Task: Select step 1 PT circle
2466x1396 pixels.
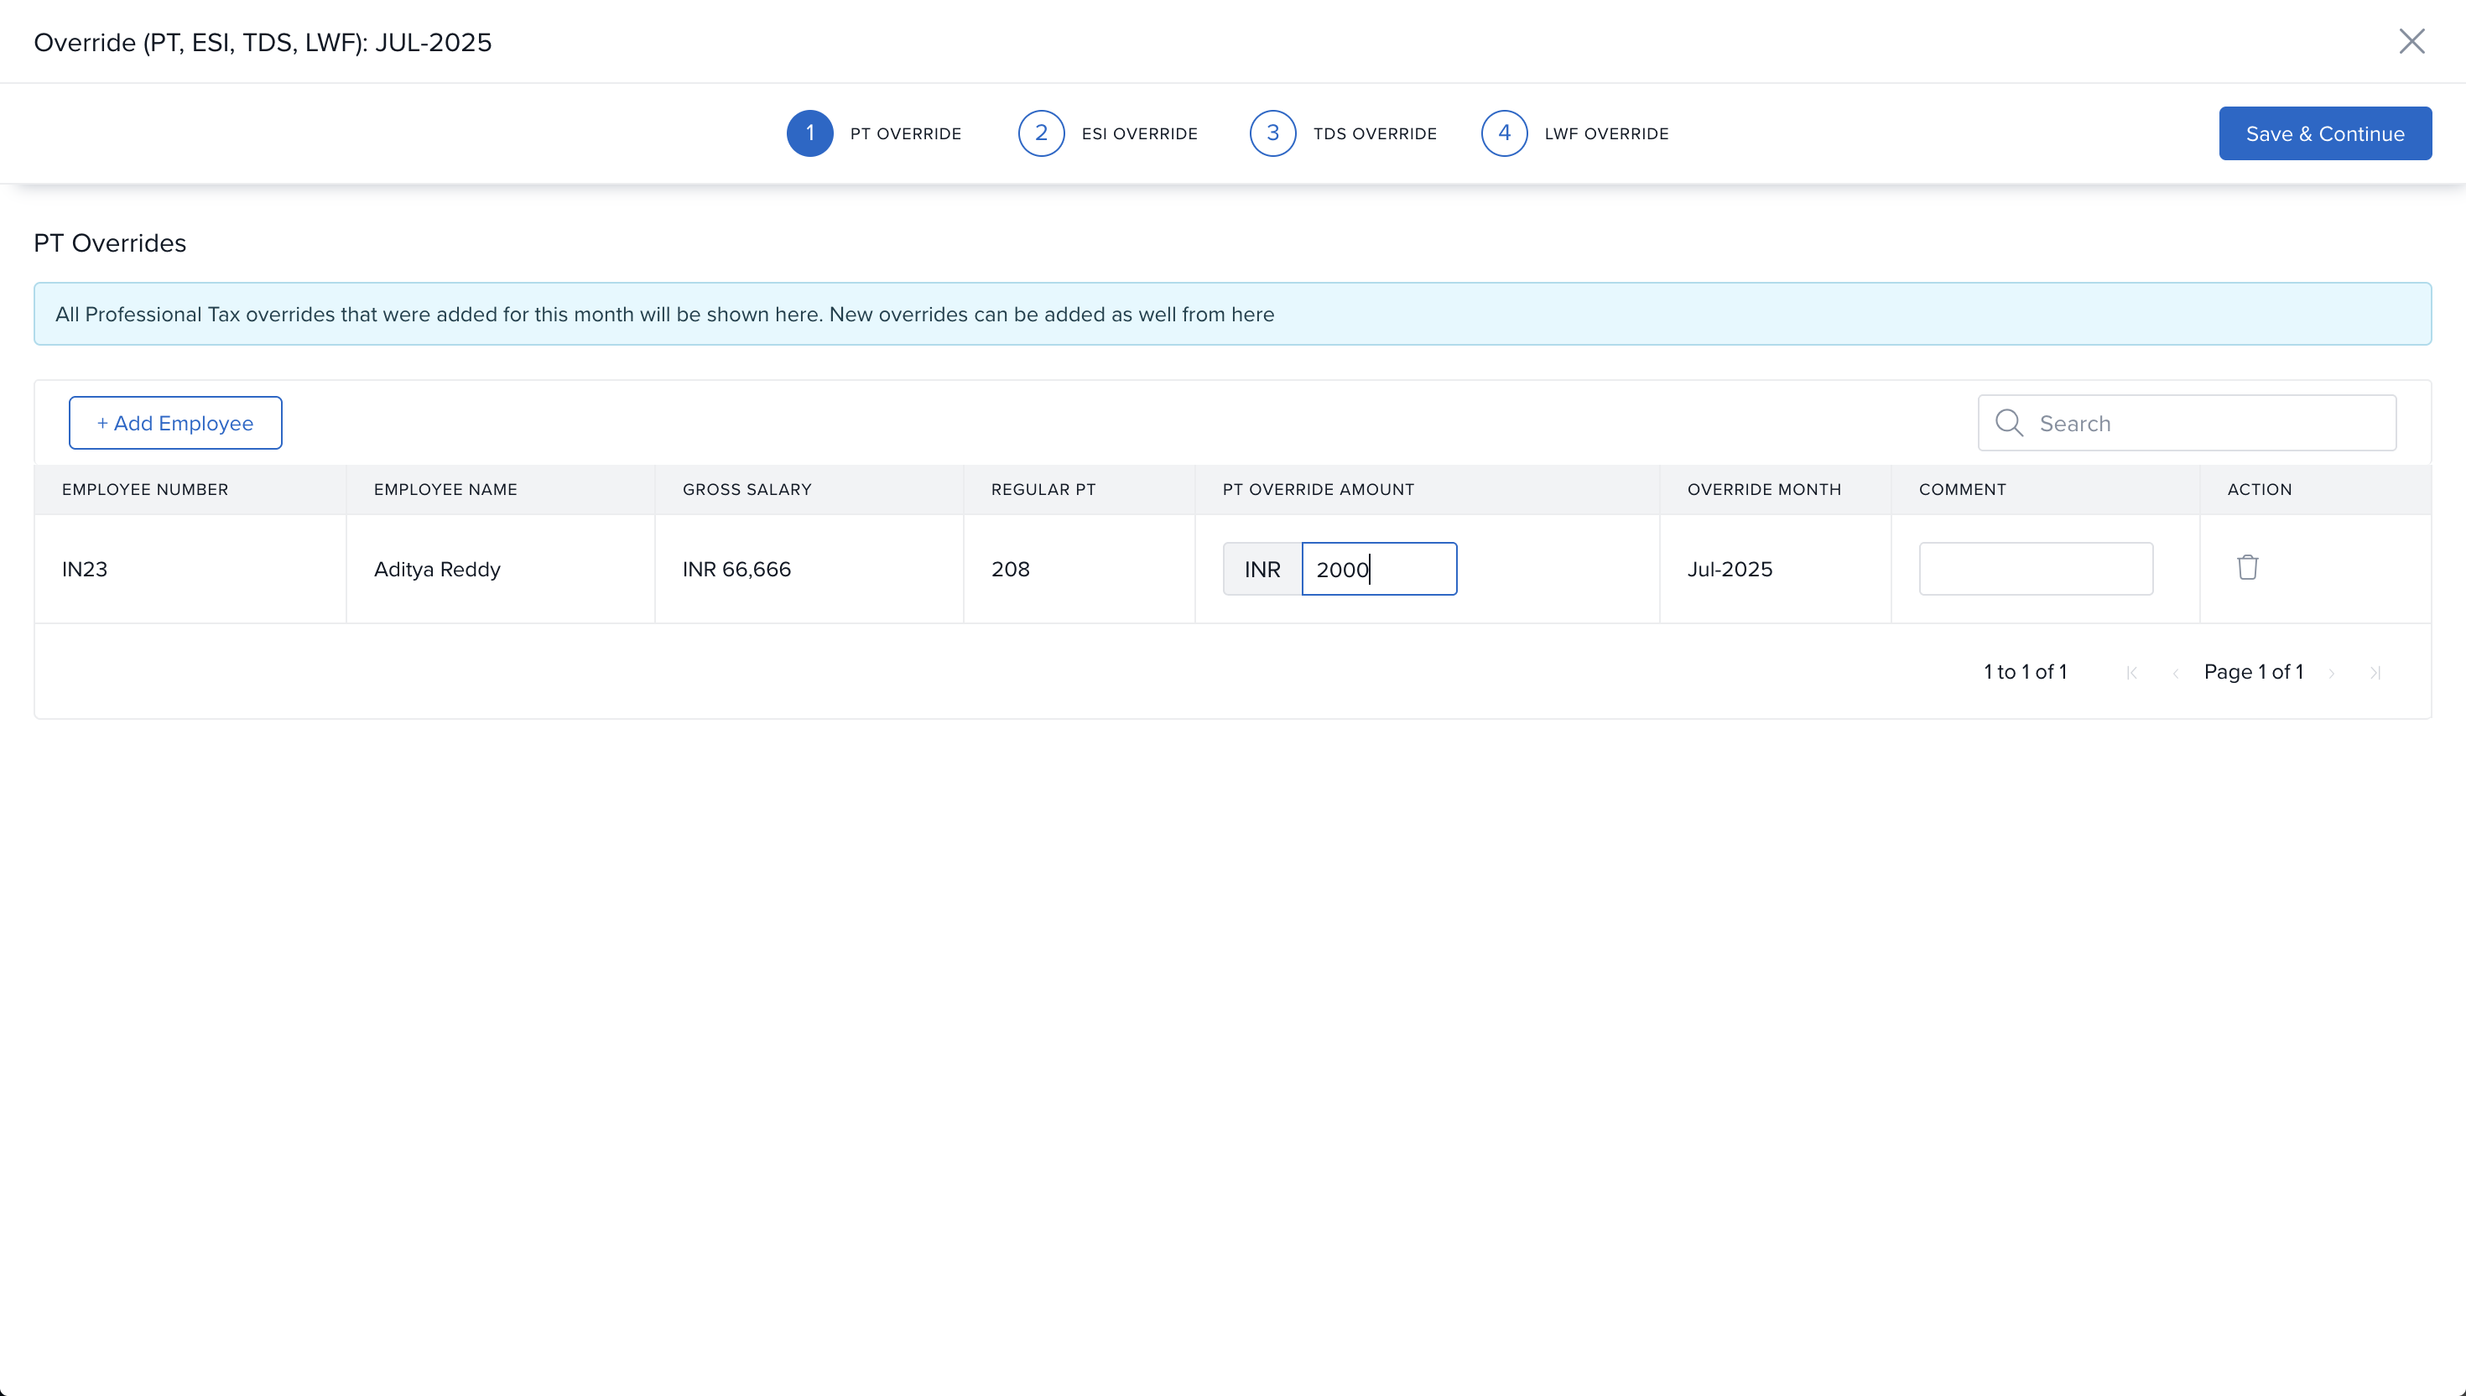Action: pyautogui.click(x=809, y=133)
